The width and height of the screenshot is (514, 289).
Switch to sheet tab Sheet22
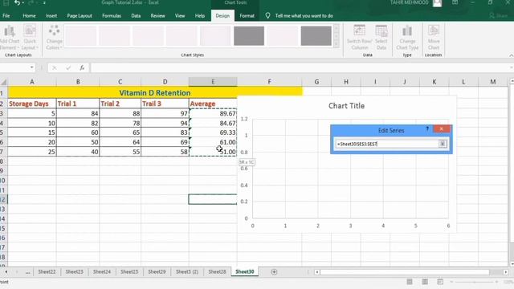point(47,271)
